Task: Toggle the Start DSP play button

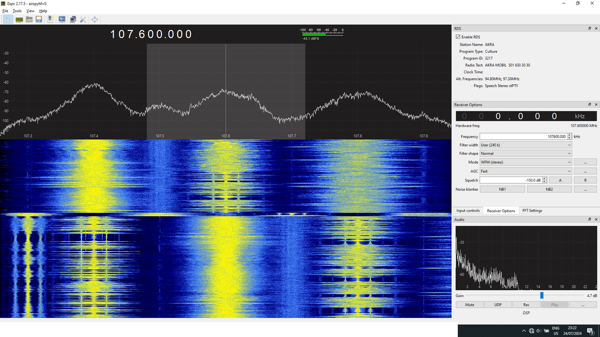Action: coord(8,19)
